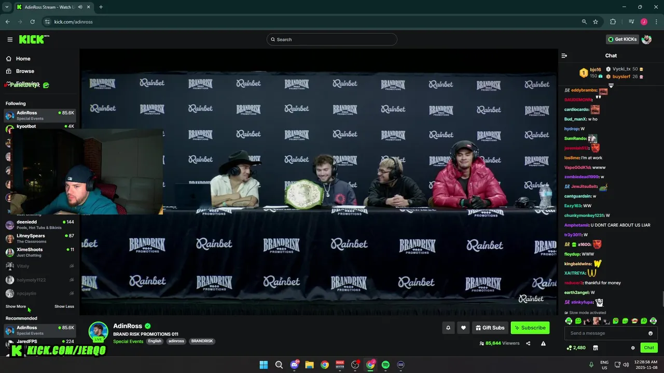
Task: Send message with the Chat button
Action: pyautogui.click(x=649, y=348)
